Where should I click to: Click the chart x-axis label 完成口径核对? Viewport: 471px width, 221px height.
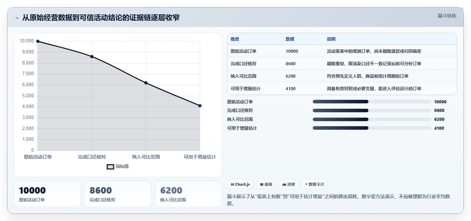[92, 157]
